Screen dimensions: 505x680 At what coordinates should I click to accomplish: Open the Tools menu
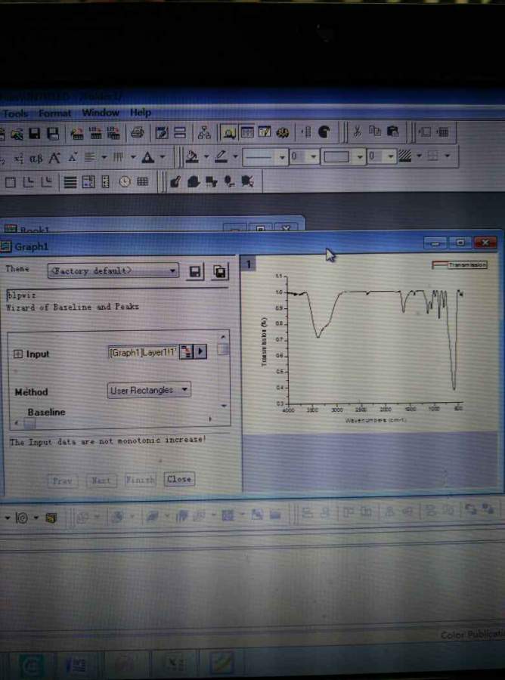tap(15, 113)
